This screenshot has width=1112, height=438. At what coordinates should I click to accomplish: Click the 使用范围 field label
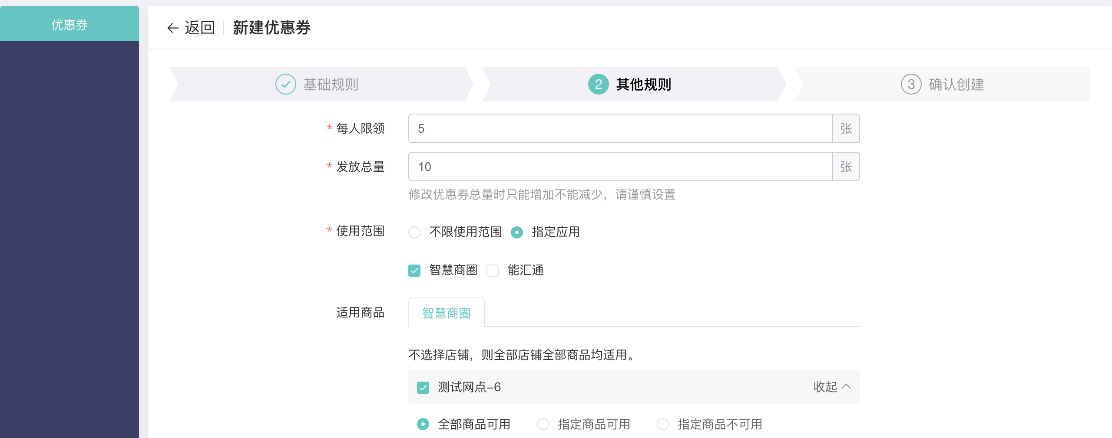361,231
